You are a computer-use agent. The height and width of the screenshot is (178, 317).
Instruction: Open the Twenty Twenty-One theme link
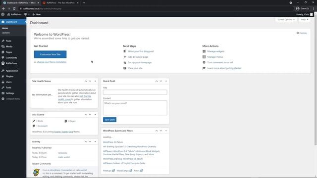coord(63,132)
